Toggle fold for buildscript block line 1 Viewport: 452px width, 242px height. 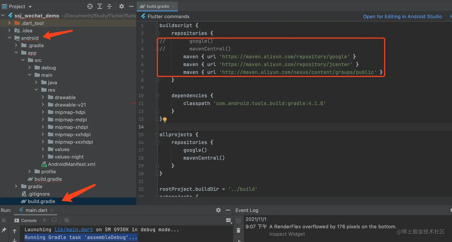pos(157,25)
